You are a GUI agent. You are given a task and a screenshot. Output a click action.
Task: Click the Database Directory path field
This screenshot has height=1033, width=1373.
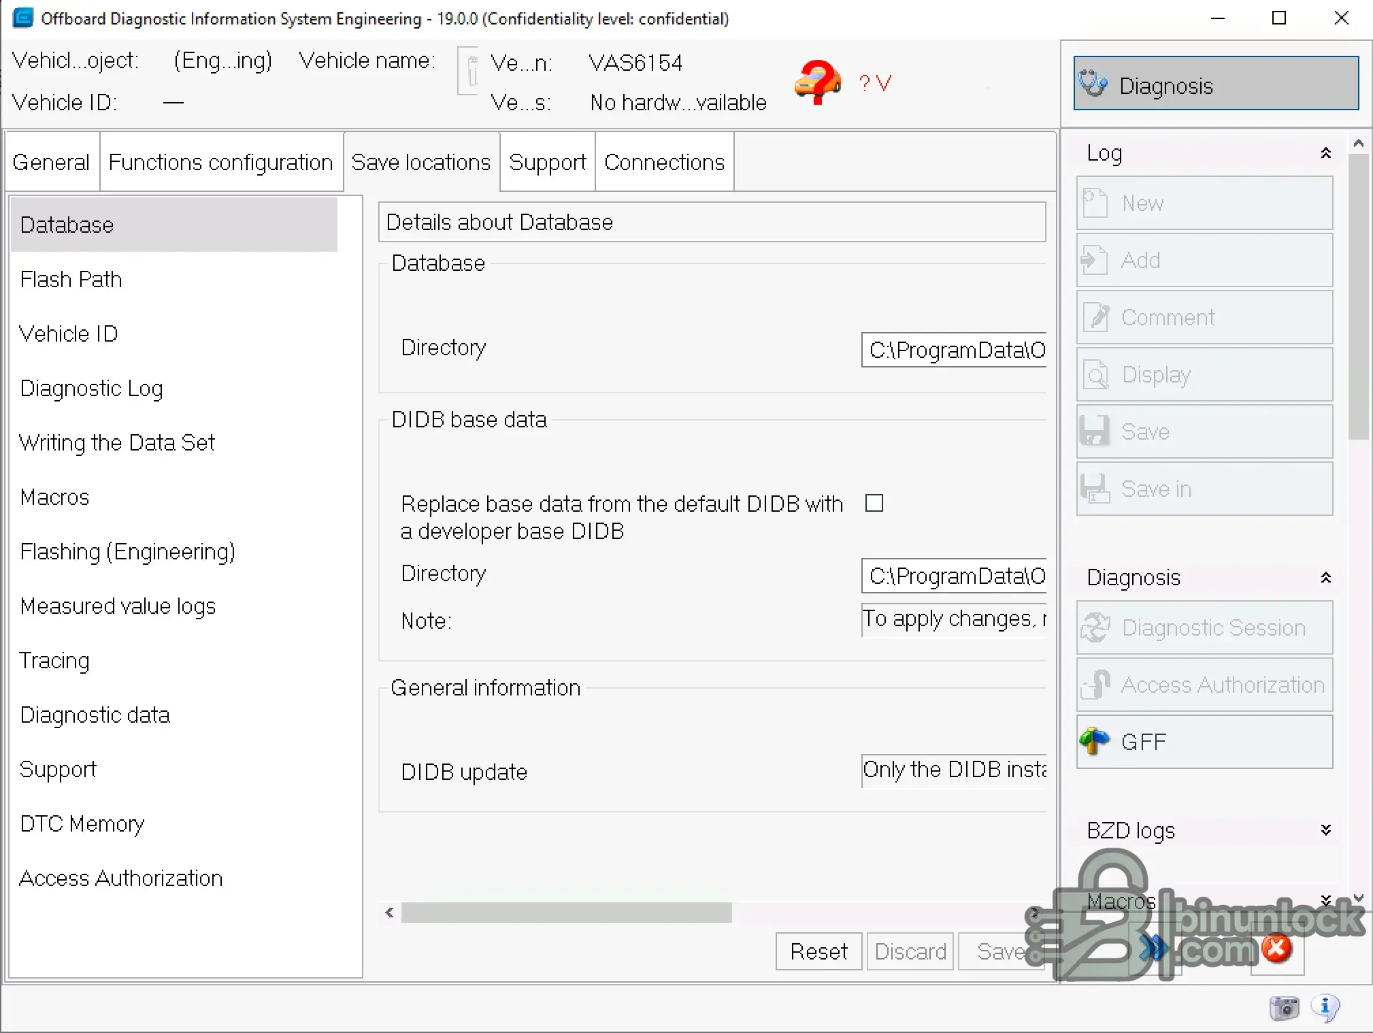[x=954, y=350]
